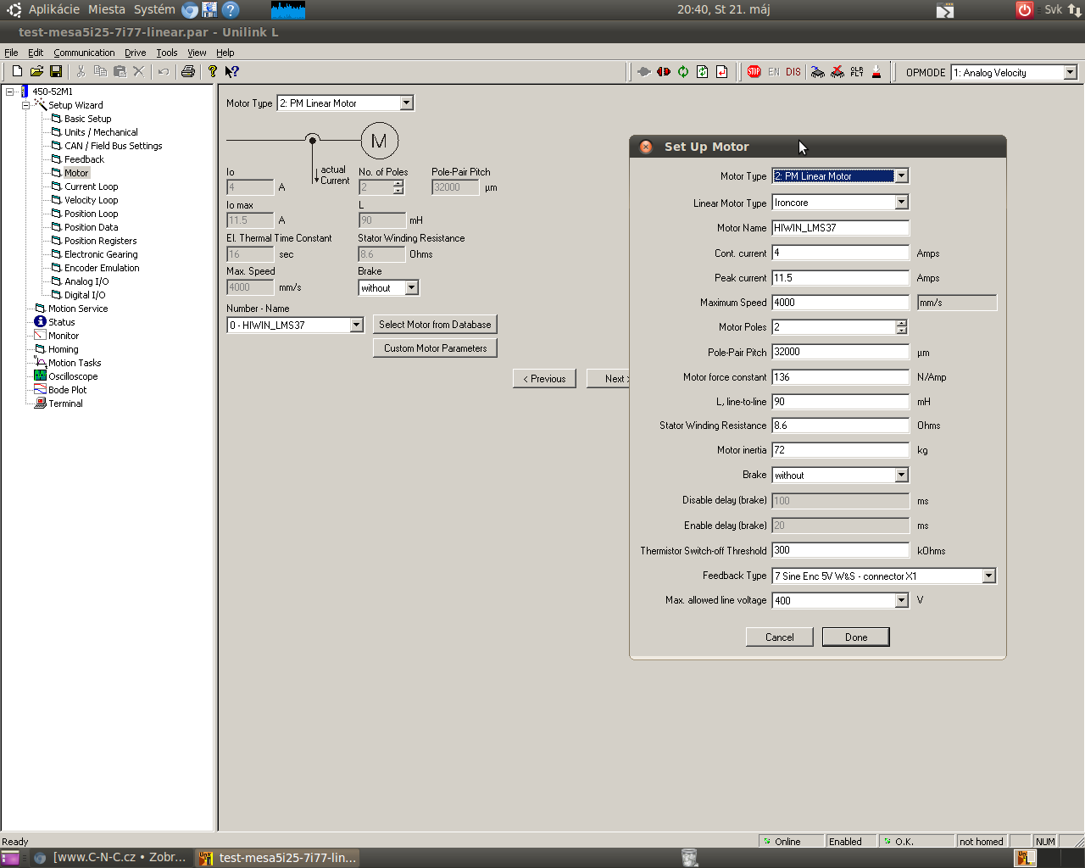Open the Communication menu

(84, 53)
